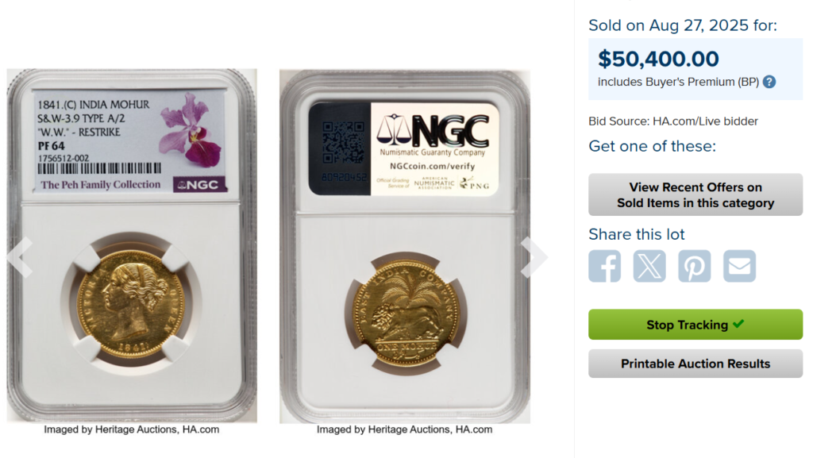Share this lot on Facebook
Screen dimensions: 813x458
(604, 266)
